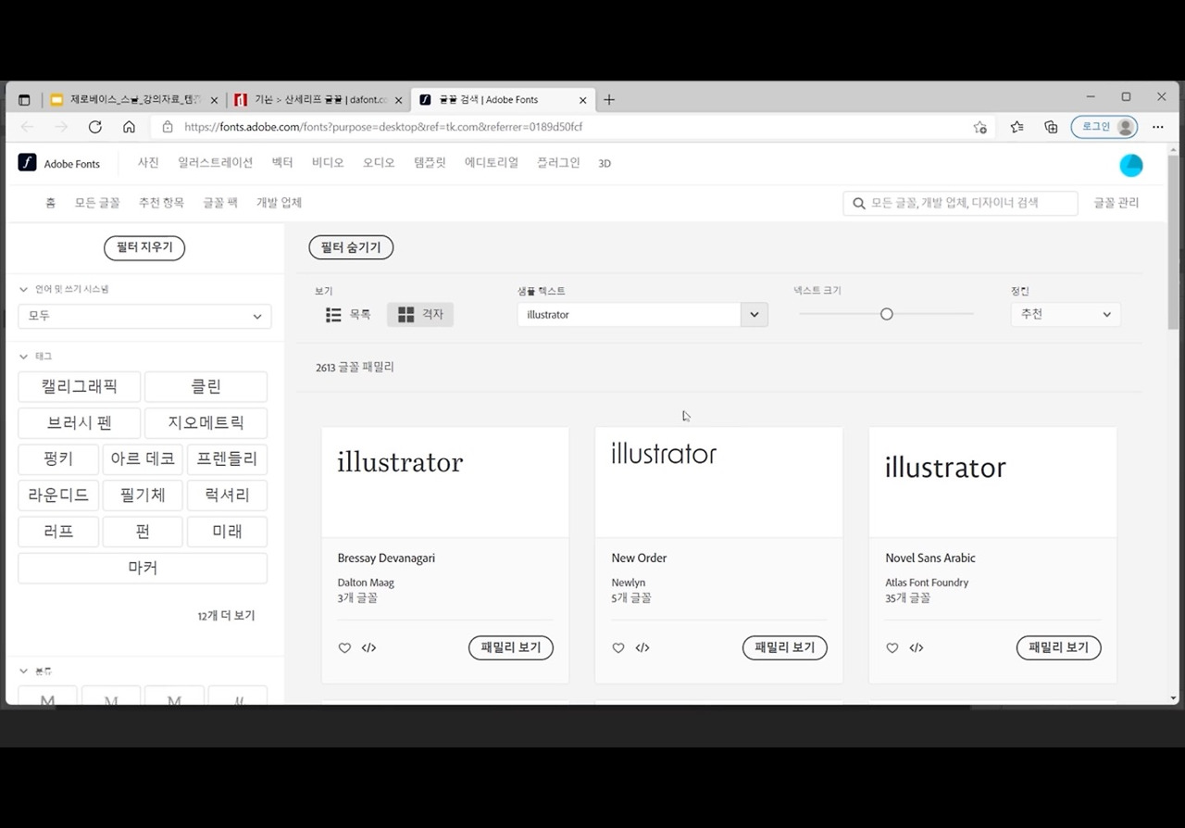Open the 템플릿 menu item
The image size is (1185, 828).
430,163
